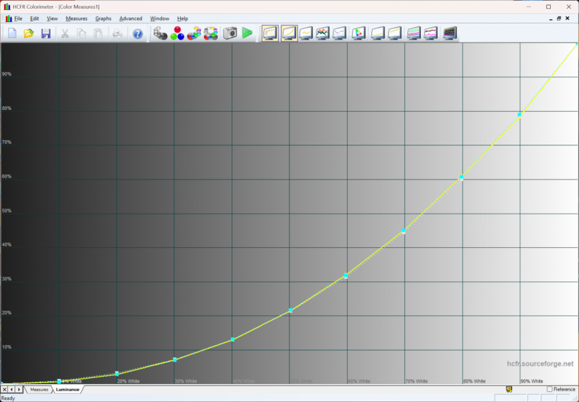Screen dimensions: 579x402
Task: Start continuous measures with green play arrow
Action: tap(247, 33)
